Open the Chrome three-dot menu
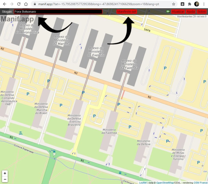This screenshot has height=184, width=208. (204, 4)
